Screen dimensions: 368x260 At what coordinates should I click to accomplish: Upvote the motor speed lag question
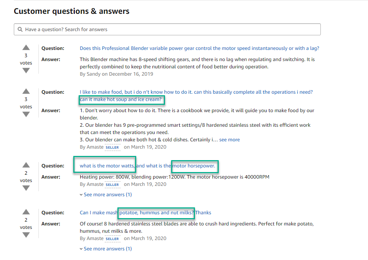26,48
